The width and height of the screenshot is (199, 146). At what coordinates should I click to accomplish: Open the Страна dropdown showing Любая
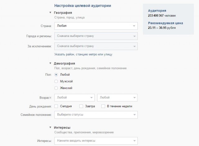96,26
